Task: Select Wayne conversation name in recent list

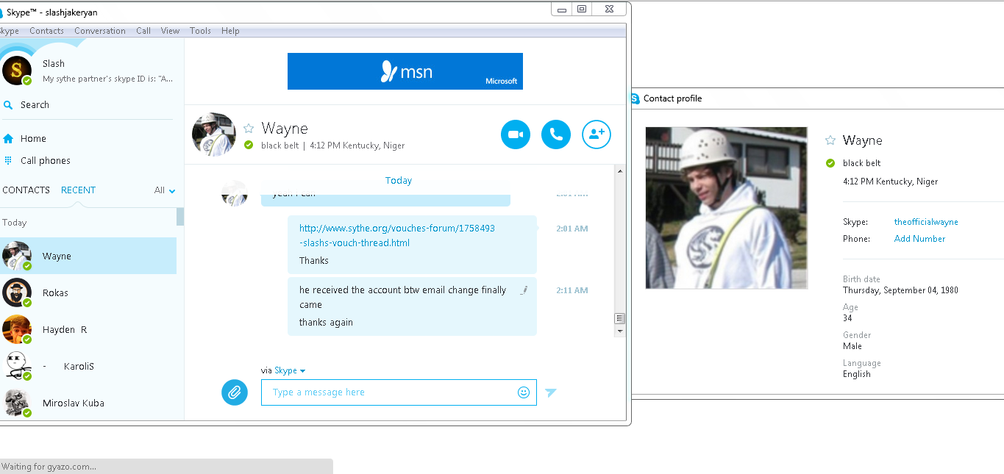Action: [57, 256]
